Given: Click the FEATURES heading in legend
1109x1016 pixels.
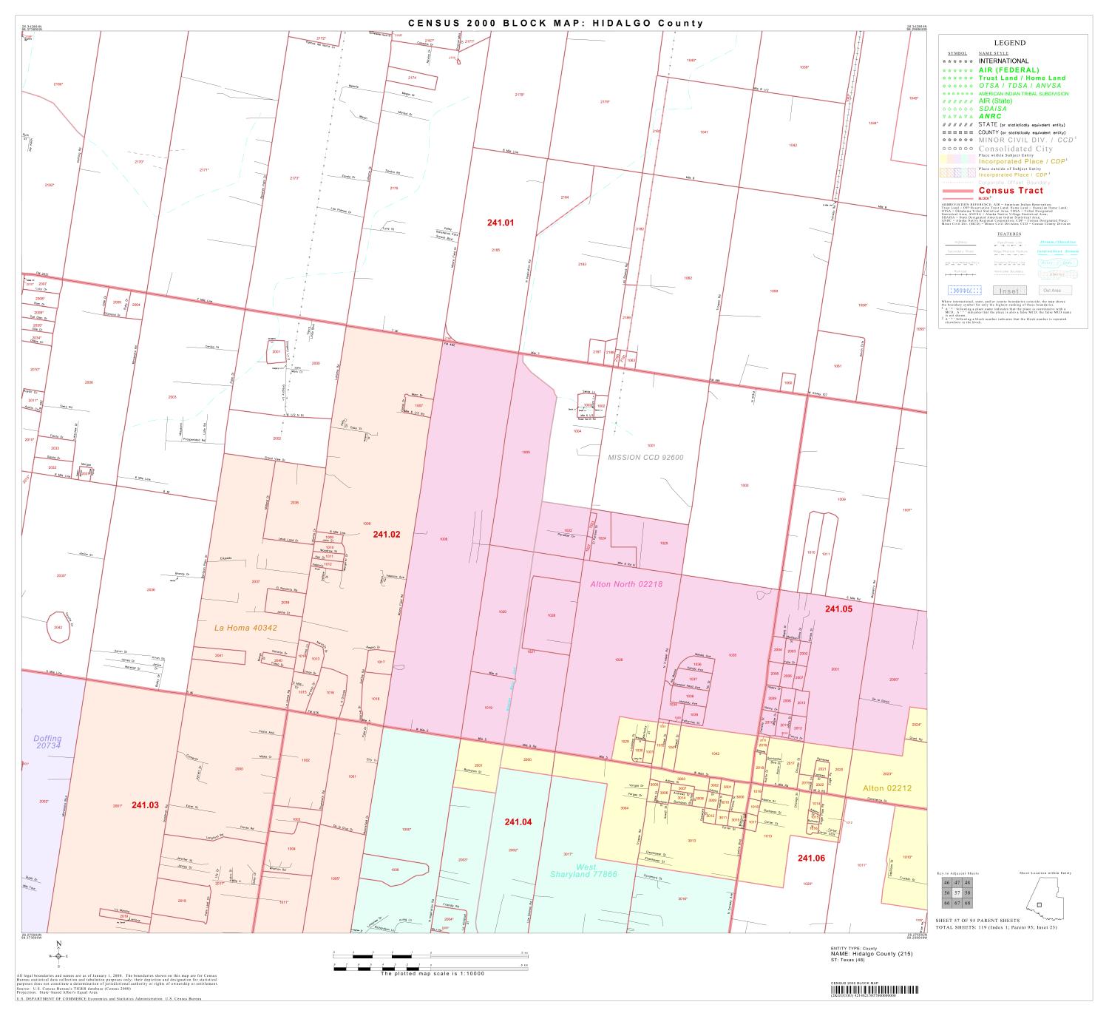Looking at the screenshot, I should (1008, 234).
